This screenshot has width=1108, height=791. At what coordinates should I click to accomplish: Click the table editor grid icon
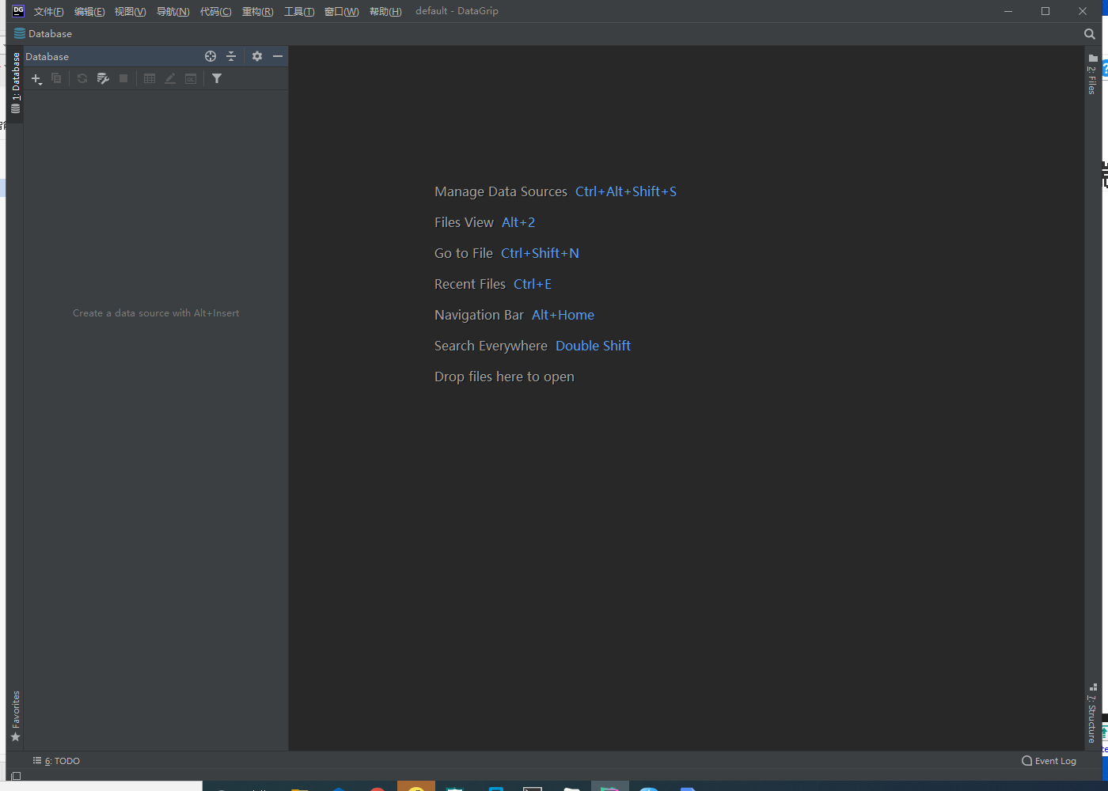(x=150, y=78)
